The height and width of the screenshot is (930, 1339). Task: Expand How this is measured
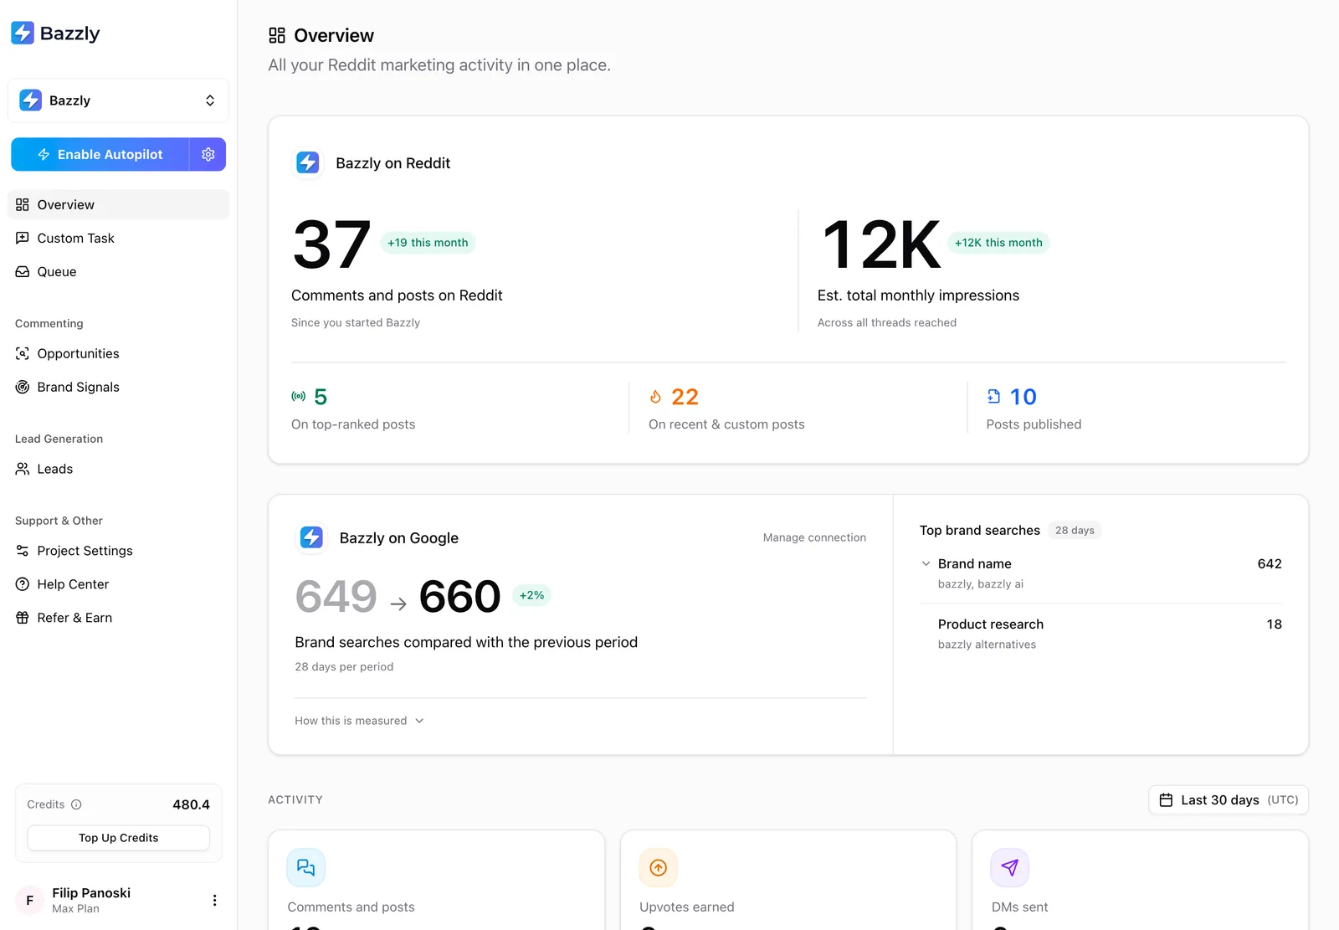359,721
